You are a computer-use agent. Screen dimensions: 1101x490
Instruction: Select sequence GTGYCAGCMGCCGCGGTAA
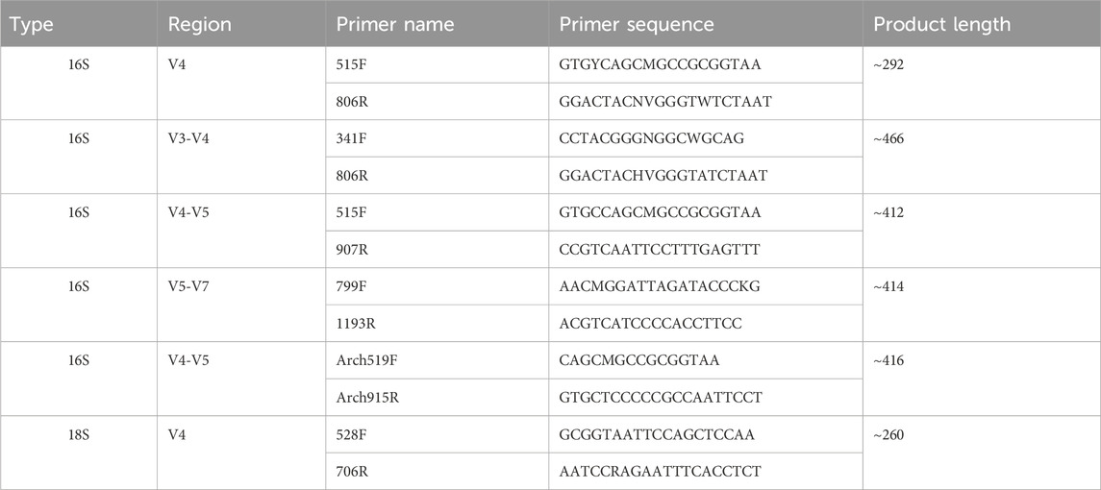pyautogui.click(x=661, y=64)
